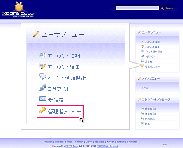
Task: Open アカウント編集 link in right sidebar
Action: [x=152, y=47]
